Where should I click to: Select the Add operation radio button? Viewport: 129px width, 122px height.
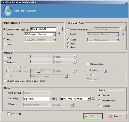5,58
